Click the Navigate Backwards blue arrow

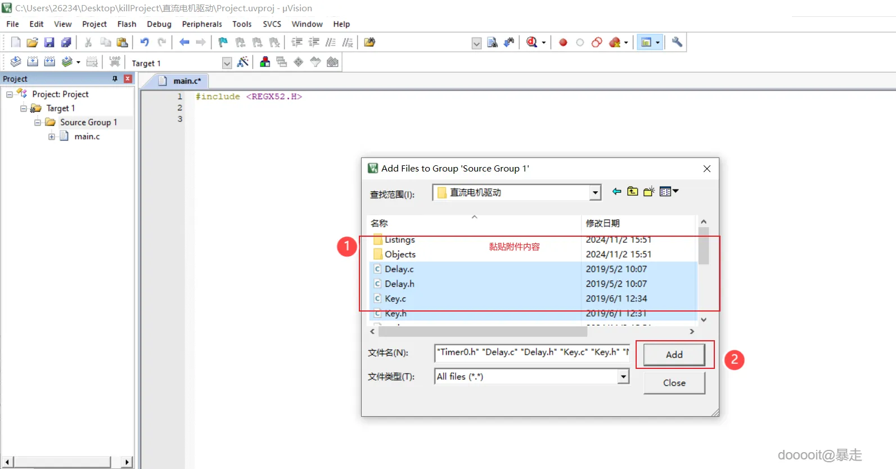tap(184, 42)
